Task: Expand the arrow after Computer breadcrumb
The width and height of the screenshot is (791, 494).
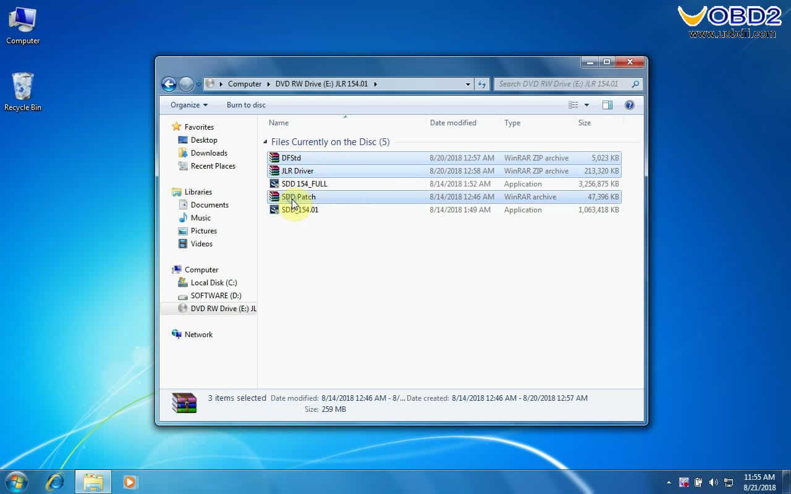Action: tap(268, 84)
